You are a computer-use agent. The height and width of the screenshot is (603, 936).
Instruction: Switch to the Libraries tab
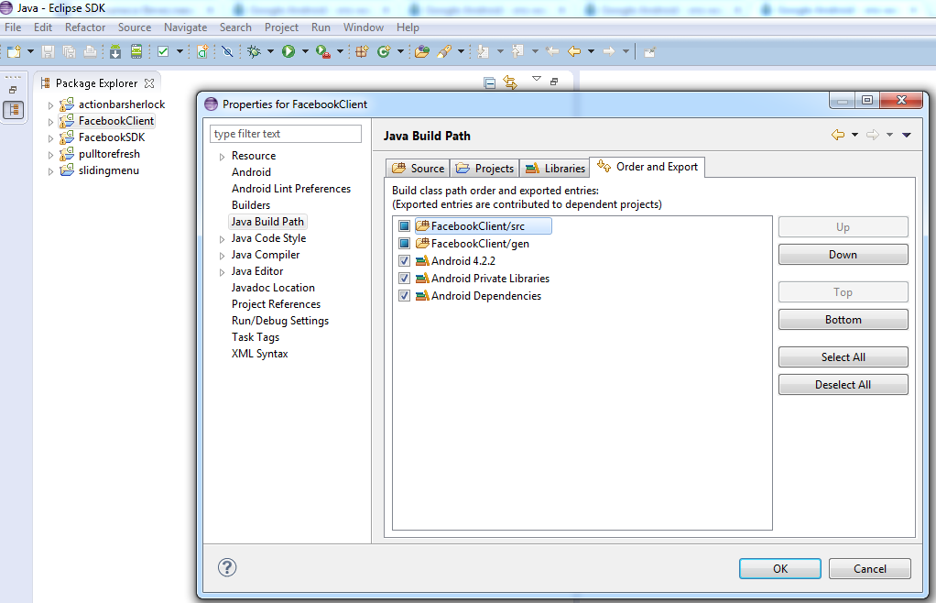(x=555, y=169)
